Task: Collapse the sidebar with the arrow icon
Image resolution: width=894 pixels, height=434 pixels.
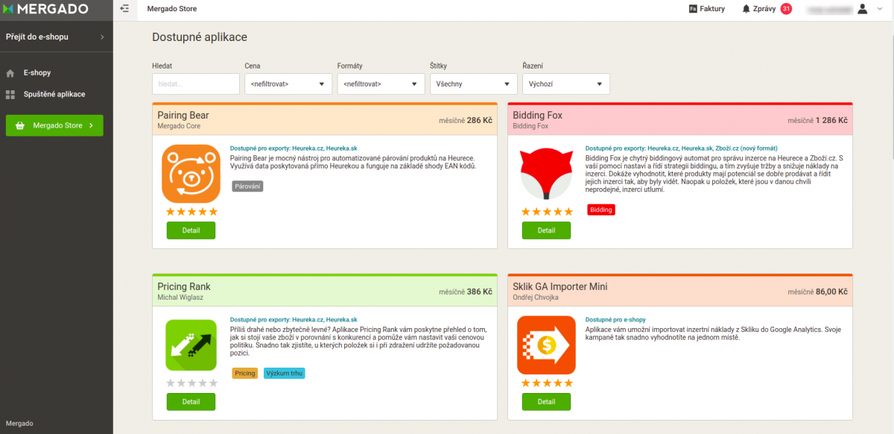Action: coord(124,9)
